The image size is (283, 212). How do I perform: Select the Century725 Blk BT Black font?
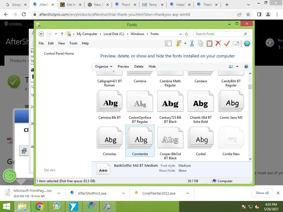pyautogui.click(x=170, y=107)
